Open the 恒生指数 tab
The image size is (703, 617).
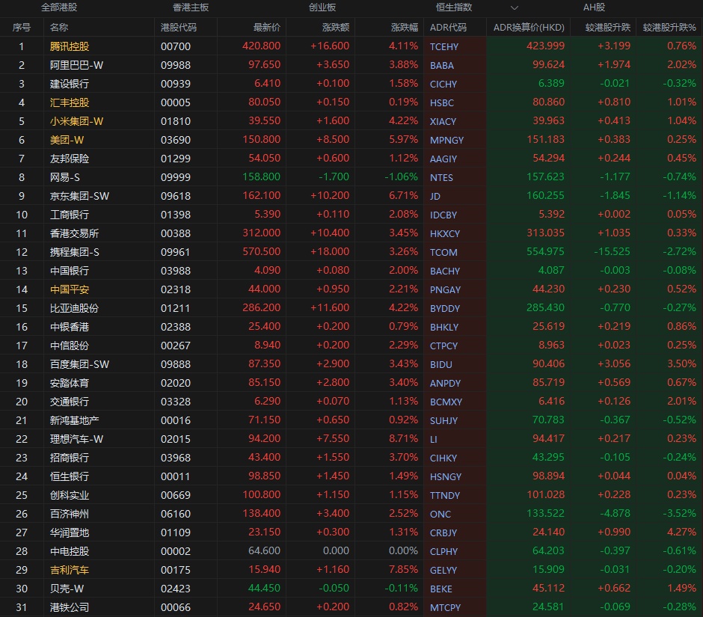tap(454, 7)
